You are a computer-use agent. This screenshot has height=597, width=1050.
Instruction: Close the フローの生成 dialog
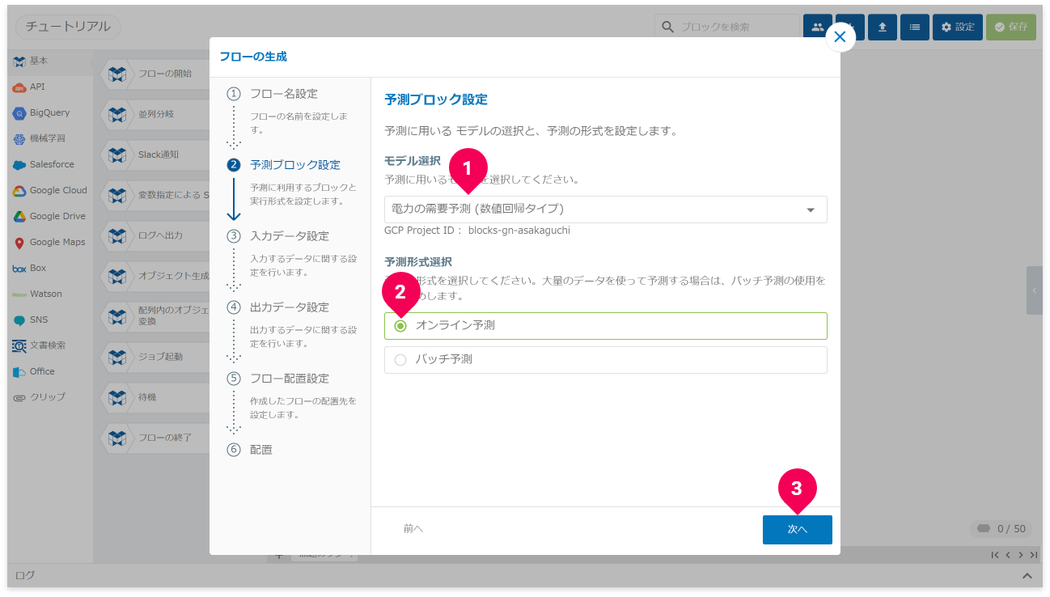pyautogui.click(x=840, y=36)
